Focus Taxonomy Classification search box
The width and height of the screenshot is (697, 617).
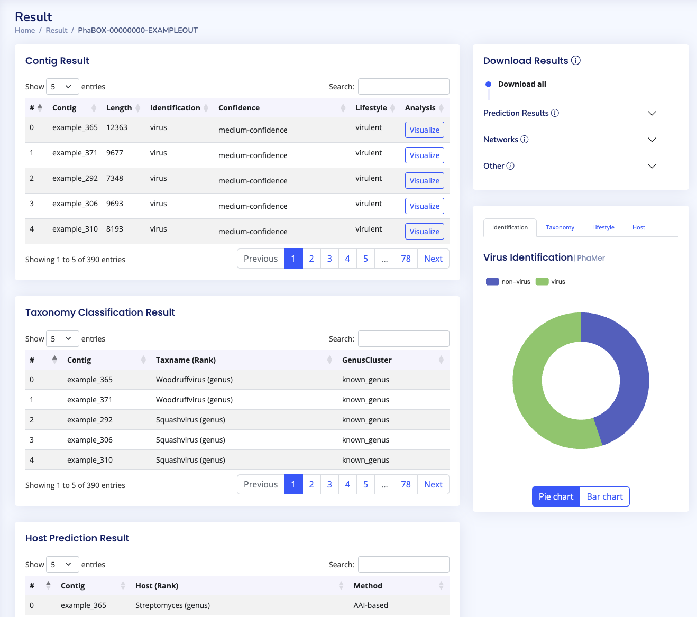pyautogui.click(x=403, y=338)
